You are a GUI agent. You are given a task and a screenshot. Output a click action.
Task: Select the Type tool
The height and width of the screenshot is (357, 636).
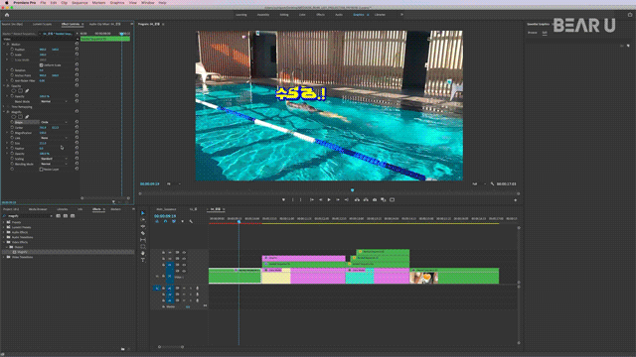[143, 260]
